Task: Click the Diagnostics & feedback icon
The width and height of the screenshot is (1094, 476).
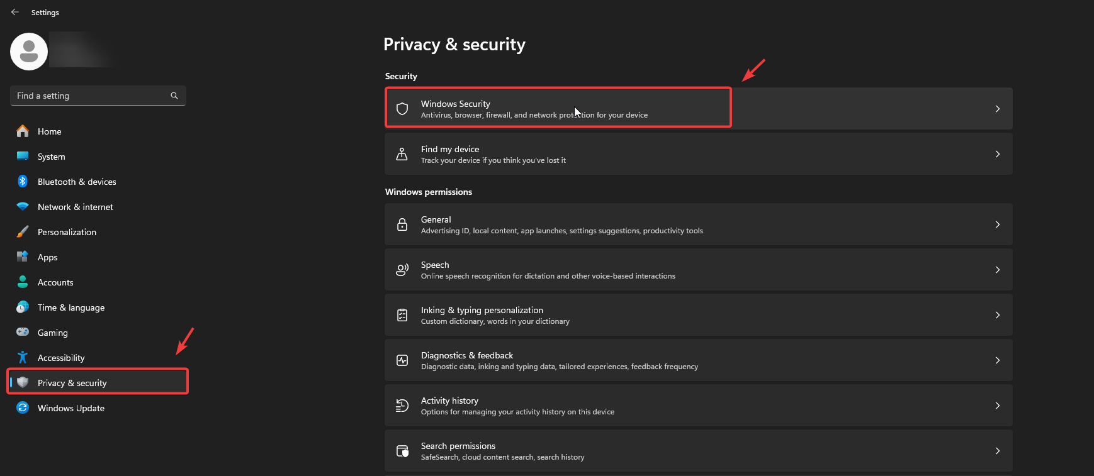Action: click(x=402, y=360)
